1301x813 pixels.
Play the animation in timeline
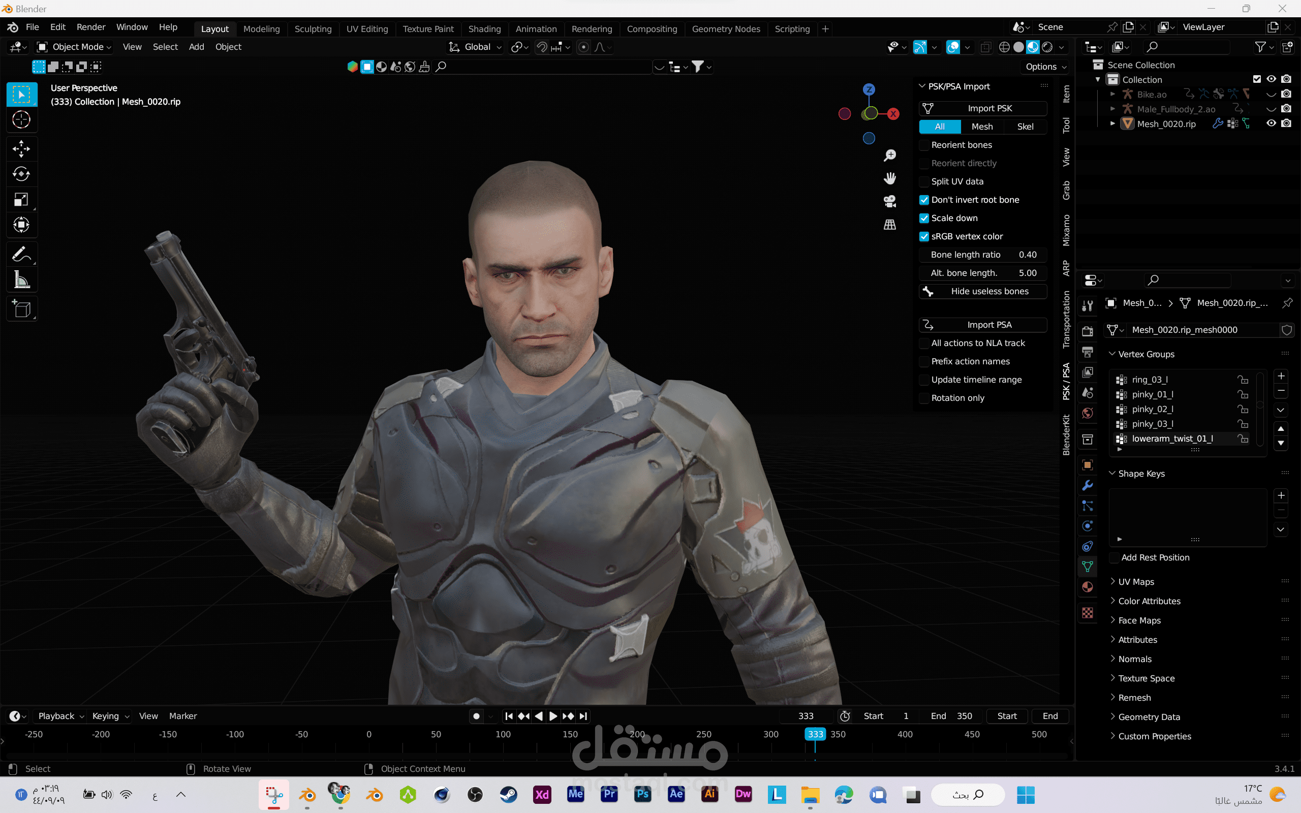552,716
